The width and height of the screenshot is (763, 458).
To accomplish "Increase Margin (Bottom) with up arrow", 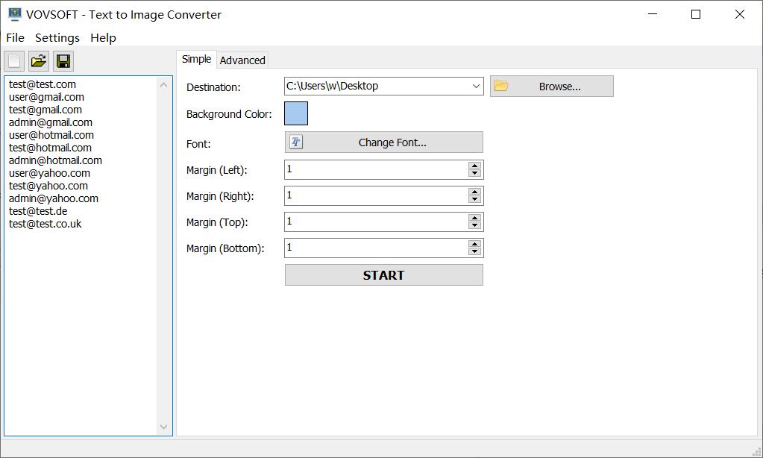I will [474, 244].
